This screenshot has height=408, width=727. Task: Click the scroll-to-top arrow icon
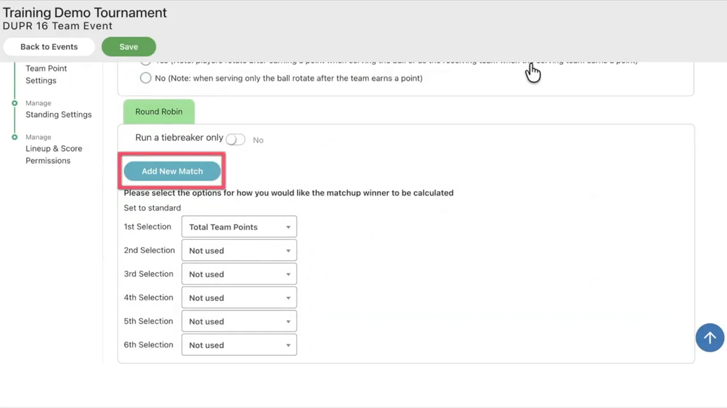[710, 338]
